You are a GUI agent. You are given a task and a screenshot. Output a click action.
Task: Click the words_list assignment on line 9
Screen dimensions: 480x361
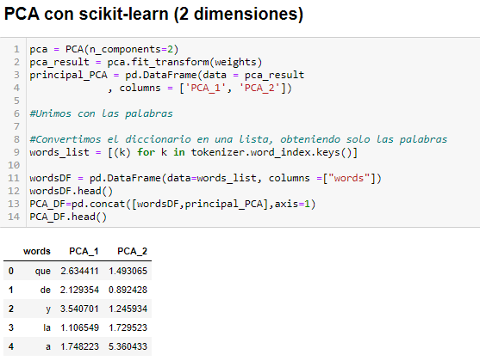coord(194,152)
